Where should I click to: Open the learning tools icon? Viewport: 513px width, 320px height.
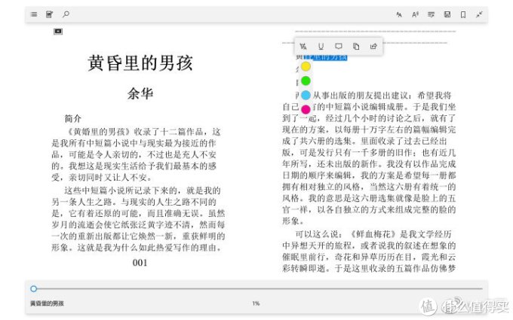click(x=432, y=14)
